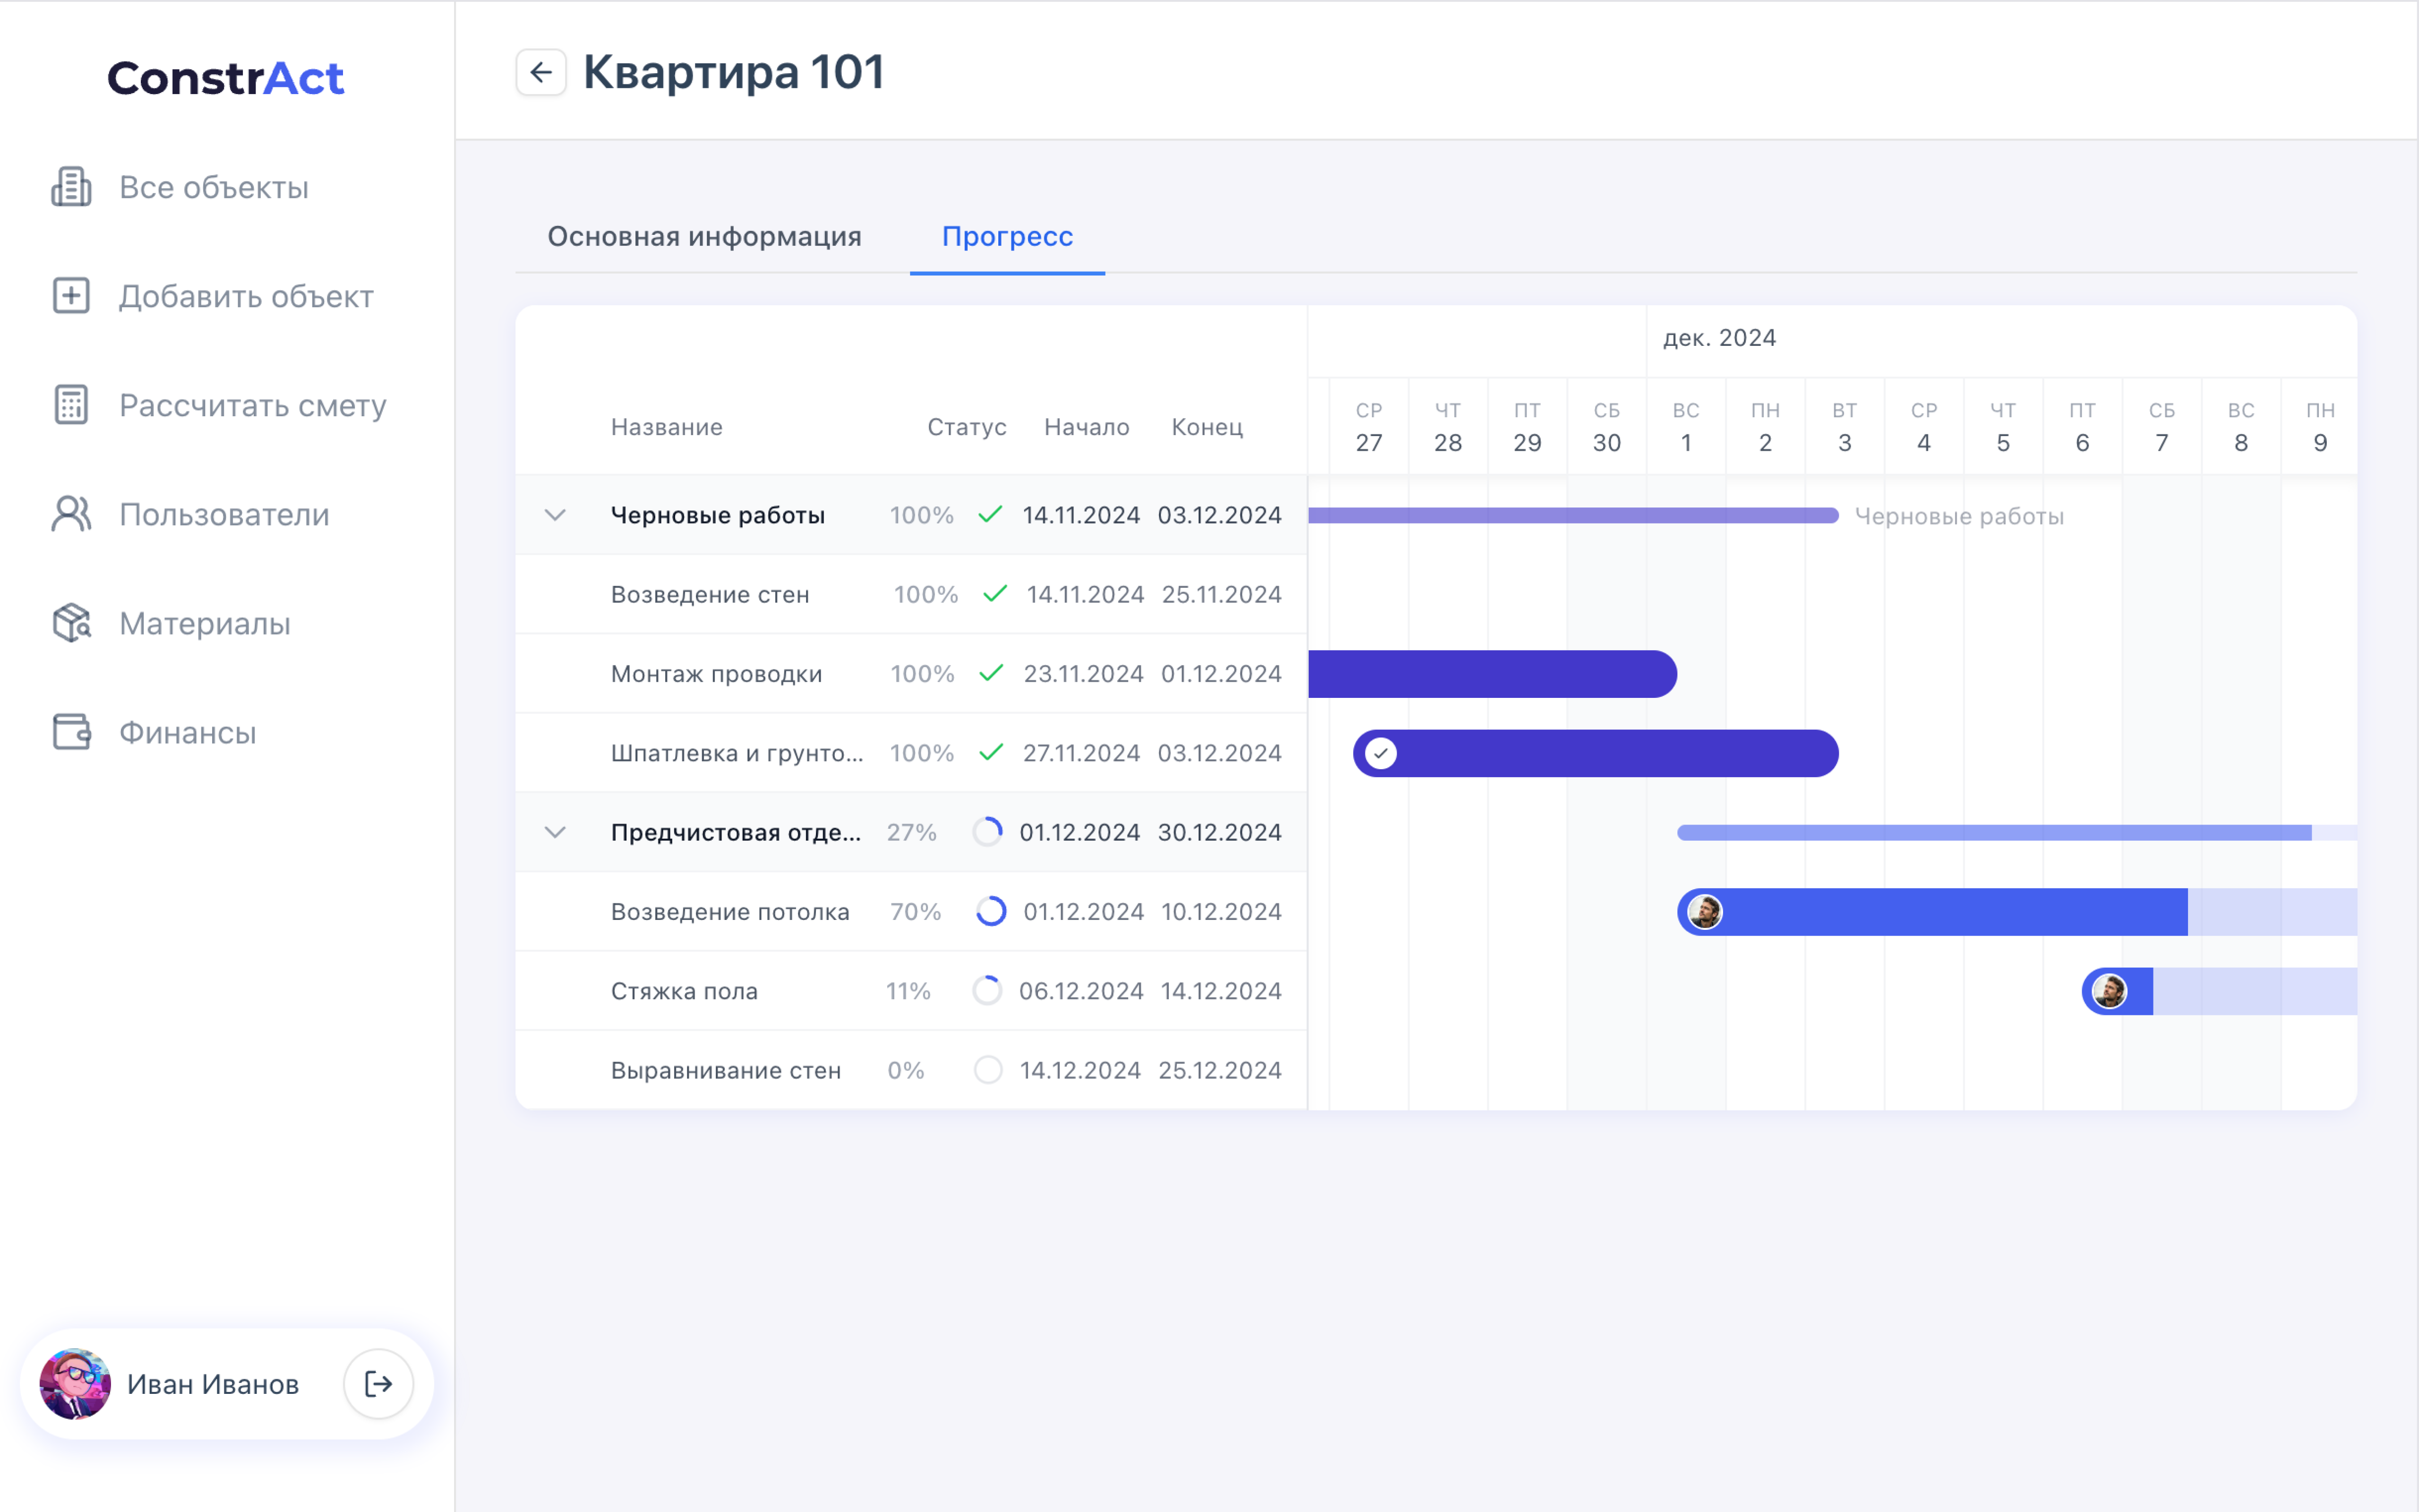This screenshot has width=2419, height=1512.
Task: Click green checkmark status for Черновые работы
Action: pyautogui.click(x=991, y=515)
